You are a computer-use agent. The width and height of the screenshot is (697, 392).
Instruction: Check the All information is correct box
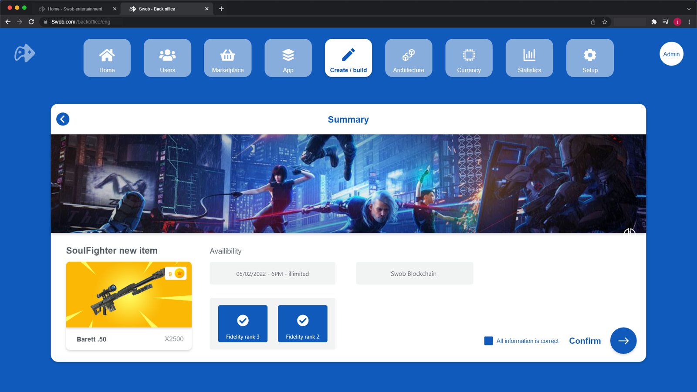pyautogui.click(x=488, y=341)
